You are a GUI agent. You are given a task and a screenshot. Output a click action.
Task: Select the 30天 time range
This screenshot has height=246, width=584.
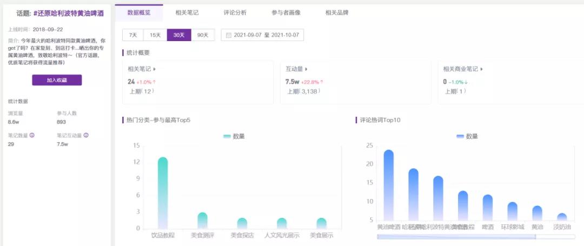click(179, 35)
